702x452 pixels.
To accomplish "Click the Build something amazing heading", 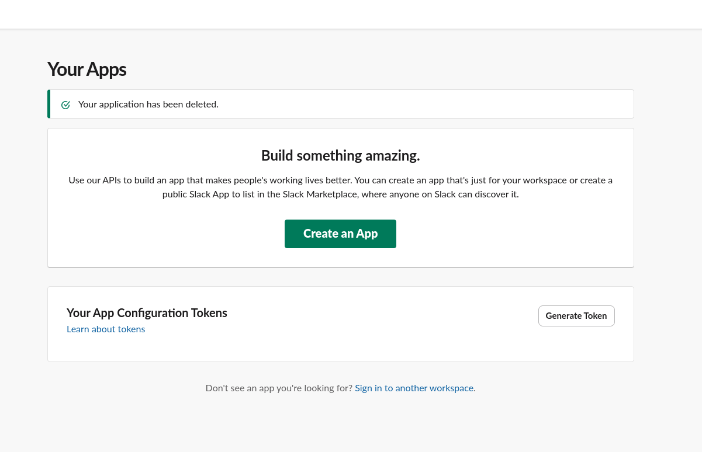I will 340,156.
